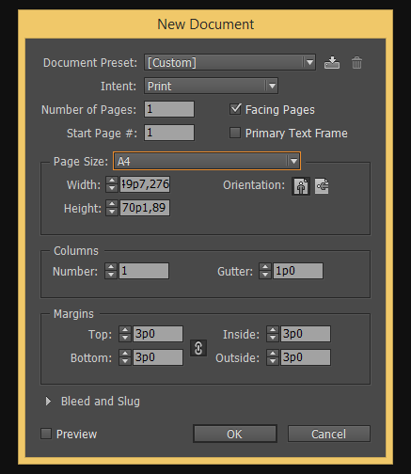Select Portrait orientation icon

point(301,186)
